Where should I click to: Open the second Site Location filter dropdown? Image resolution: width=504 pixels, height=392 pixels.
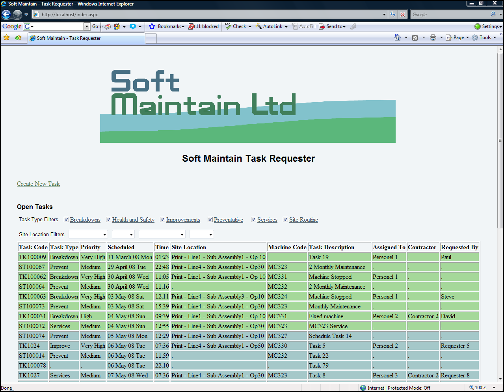[123, 234]
